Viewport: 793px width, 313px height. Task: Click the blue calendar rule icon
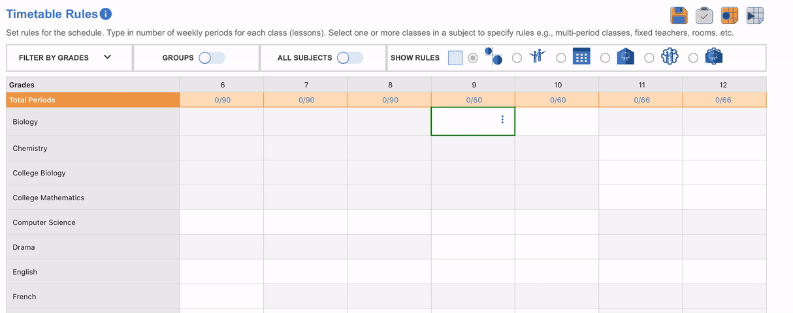(x=581, y=57)
